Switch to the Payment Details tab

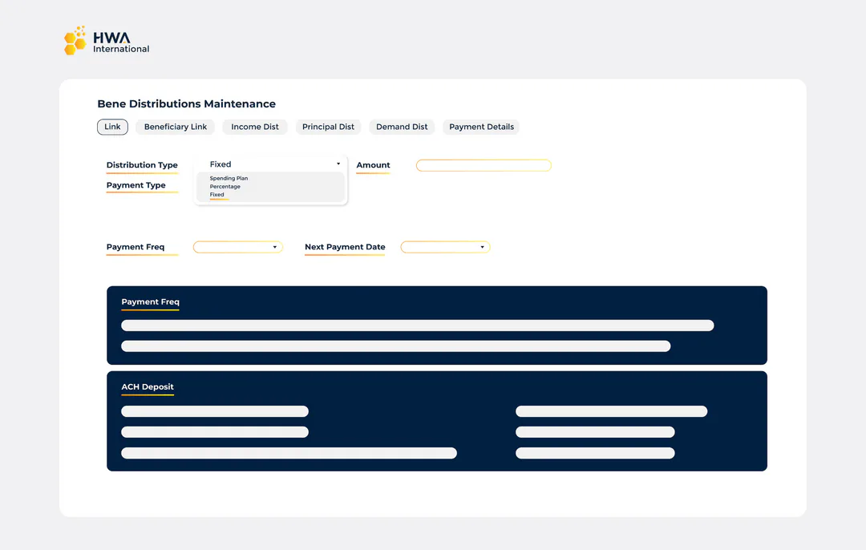482,127
